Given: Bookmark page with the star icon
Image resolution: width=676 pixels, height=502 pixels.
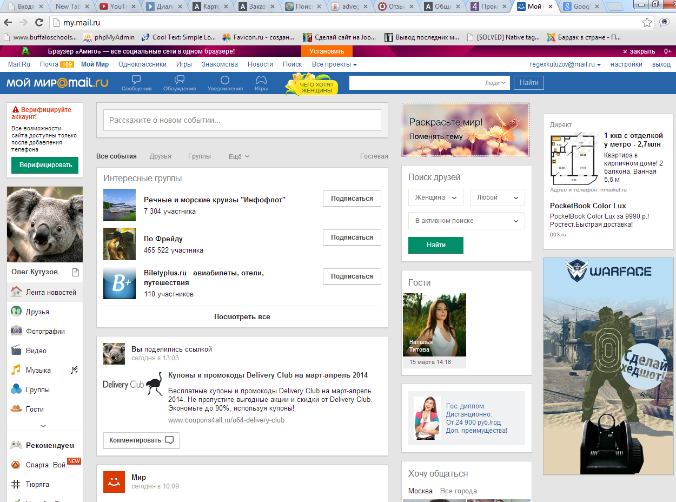Looking at the screenshot, I should pos(647,23).
